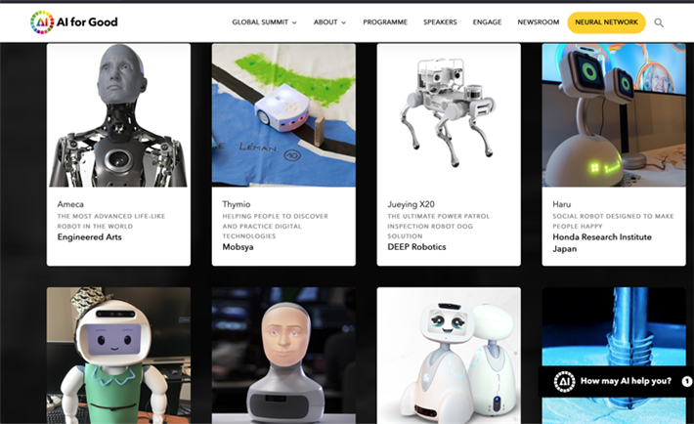Viewport: 694px width, 424px height.
Task: Open the Speakers menu item
Action: tap(440, 22)
